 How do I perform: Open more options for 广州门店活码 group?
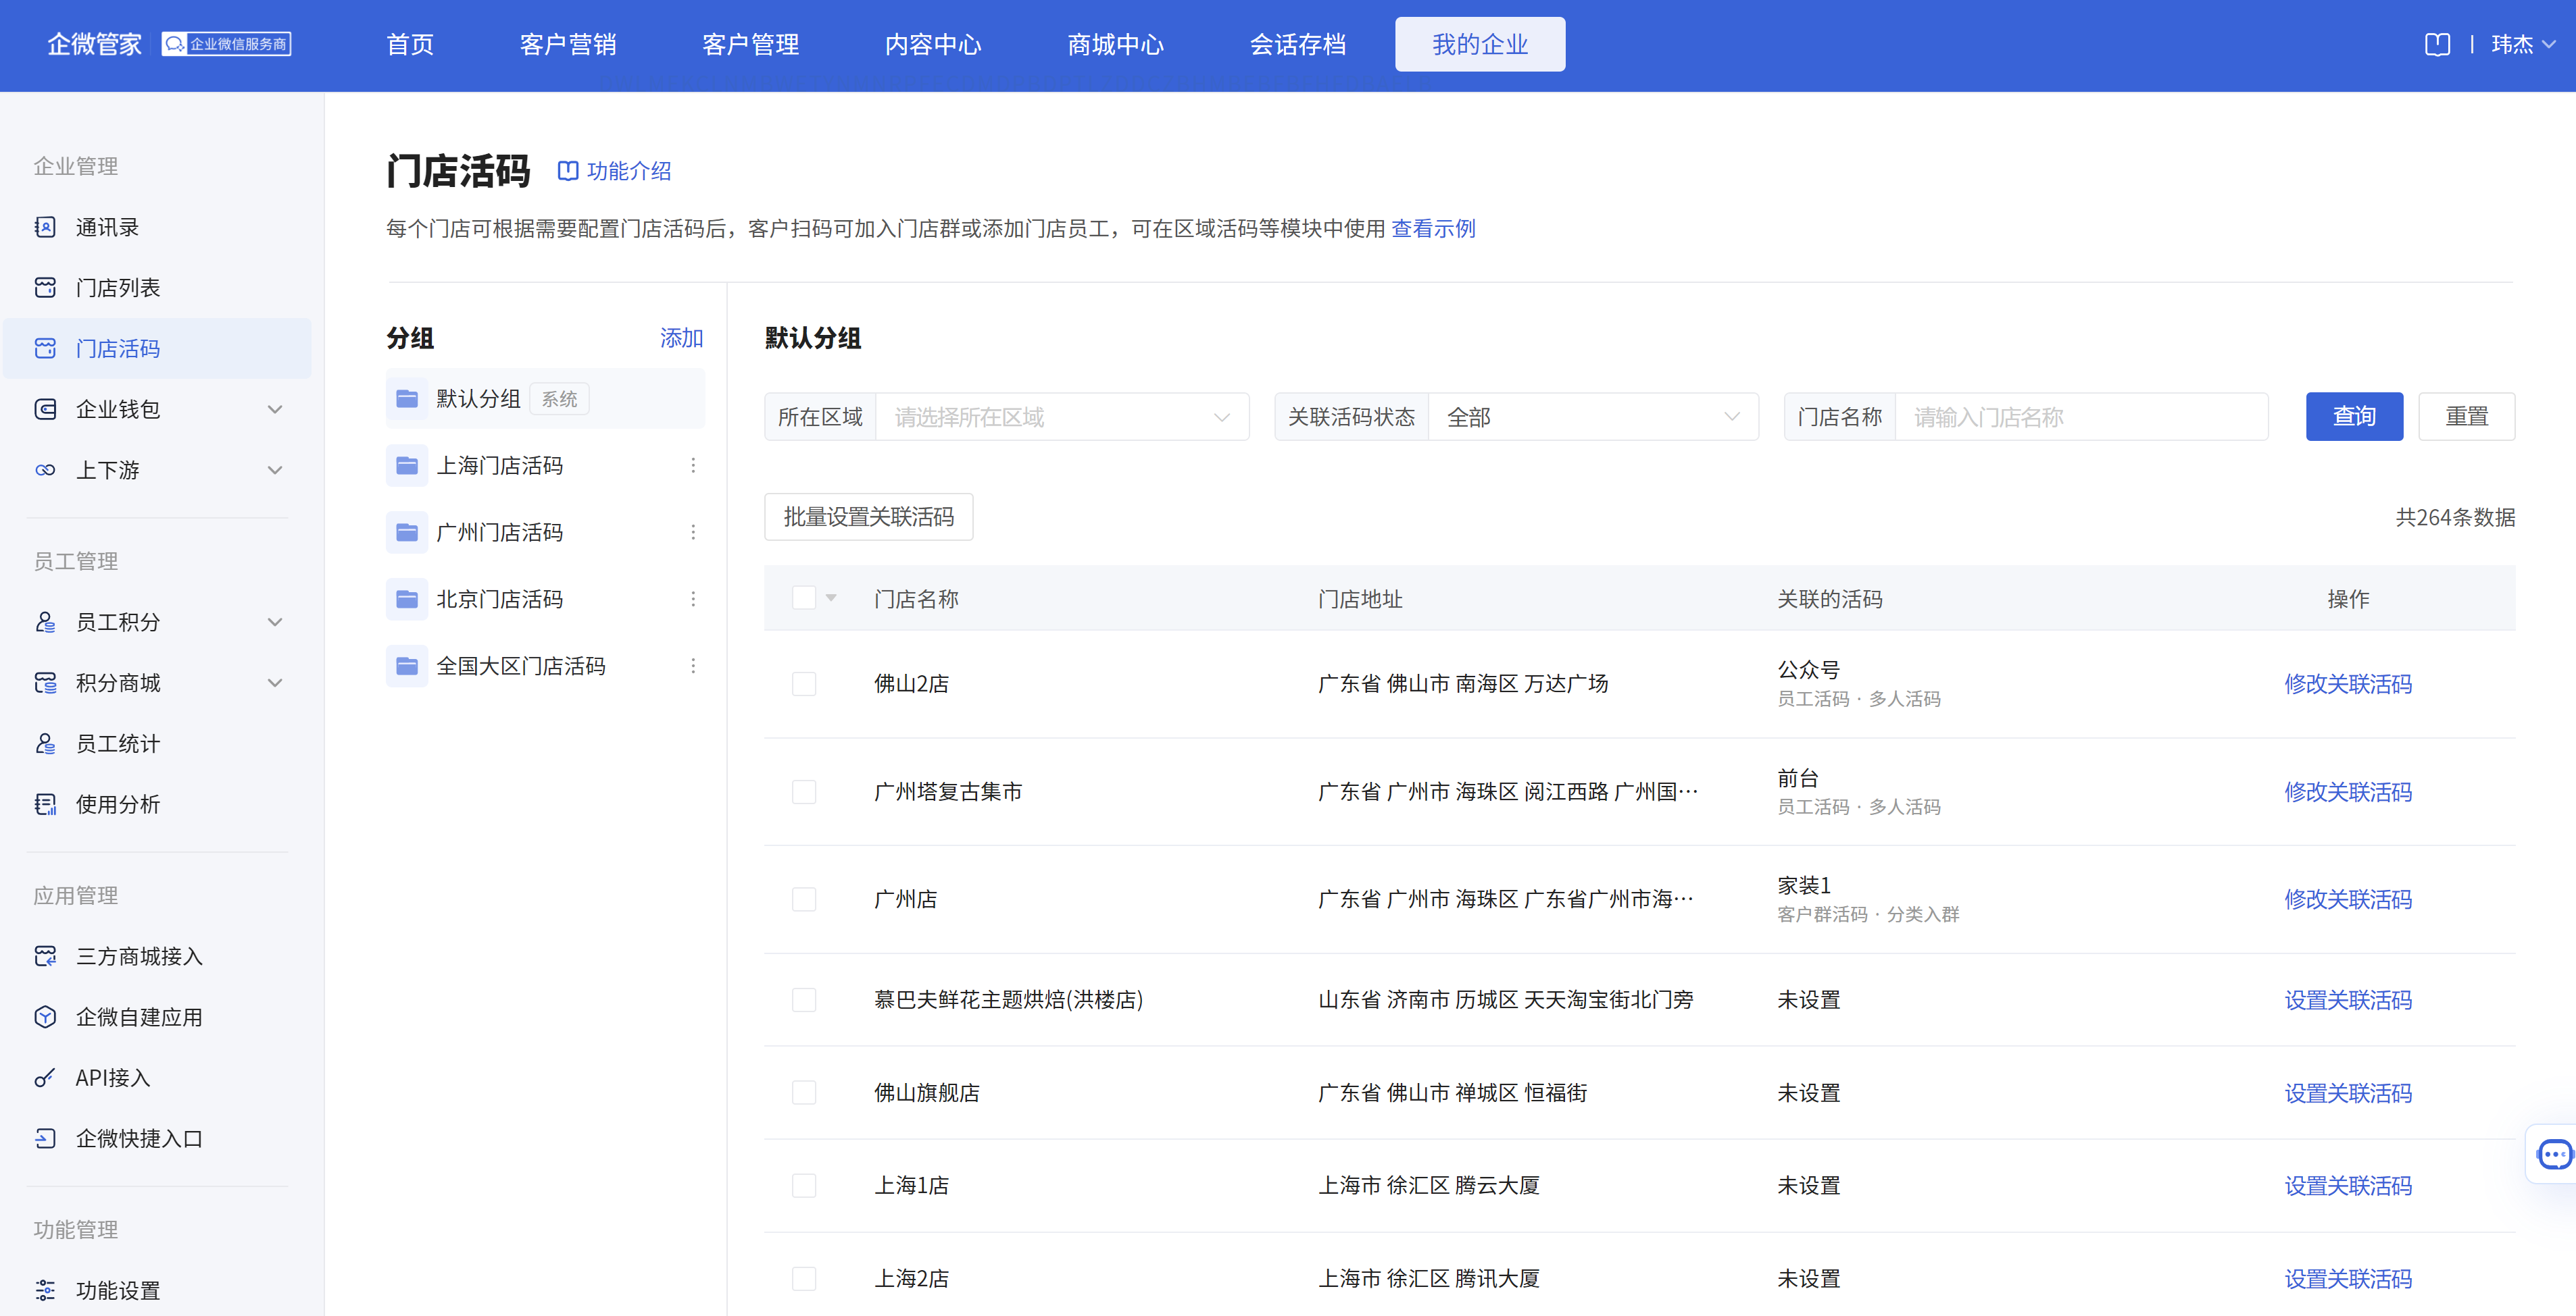(693, 533)
